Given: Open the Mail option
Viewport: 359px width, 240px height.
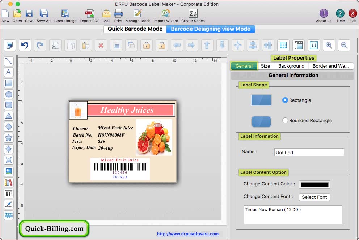Looking at the screenshot, I should (107, 16).
